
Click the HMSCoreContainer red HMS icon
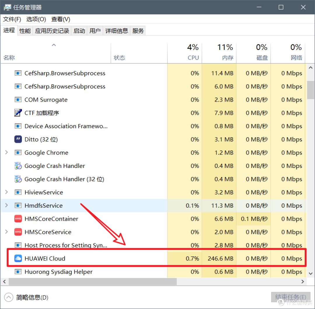(x=18, y=219)
